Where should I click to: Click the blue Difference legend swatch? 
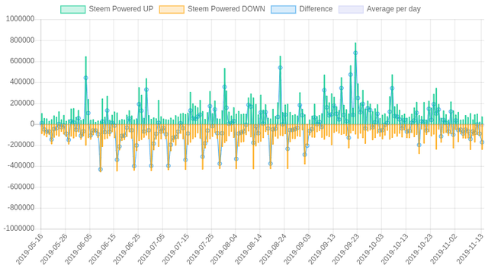pyautogui.click(x=283, y=9)
